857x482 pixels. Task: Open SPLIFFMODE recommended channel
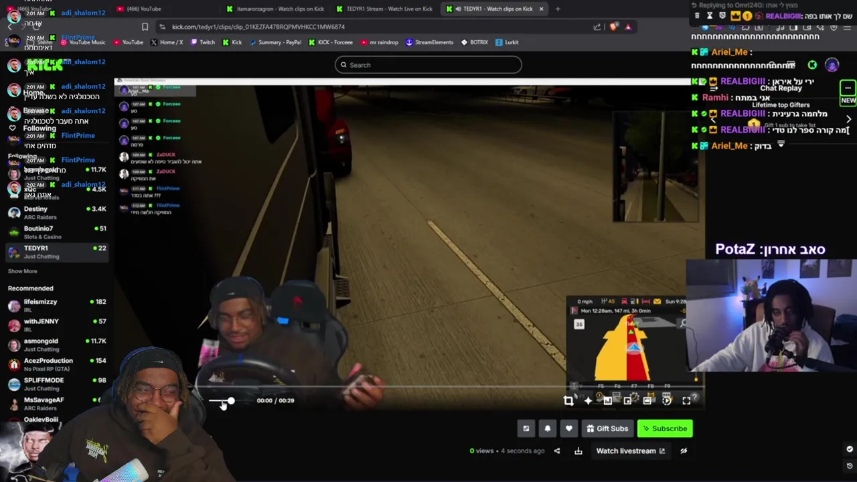[x=57, y=384]
